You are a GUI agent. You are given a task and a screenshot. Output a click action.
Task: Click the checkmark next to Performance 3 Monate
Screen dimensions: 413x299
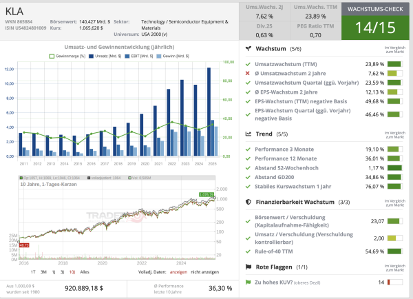click(x=248, y=149)
